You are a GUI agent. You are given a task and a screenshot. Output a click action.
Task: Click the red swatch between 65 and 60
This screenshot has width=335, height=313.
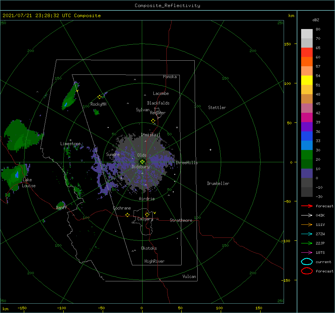click(307, 52)
